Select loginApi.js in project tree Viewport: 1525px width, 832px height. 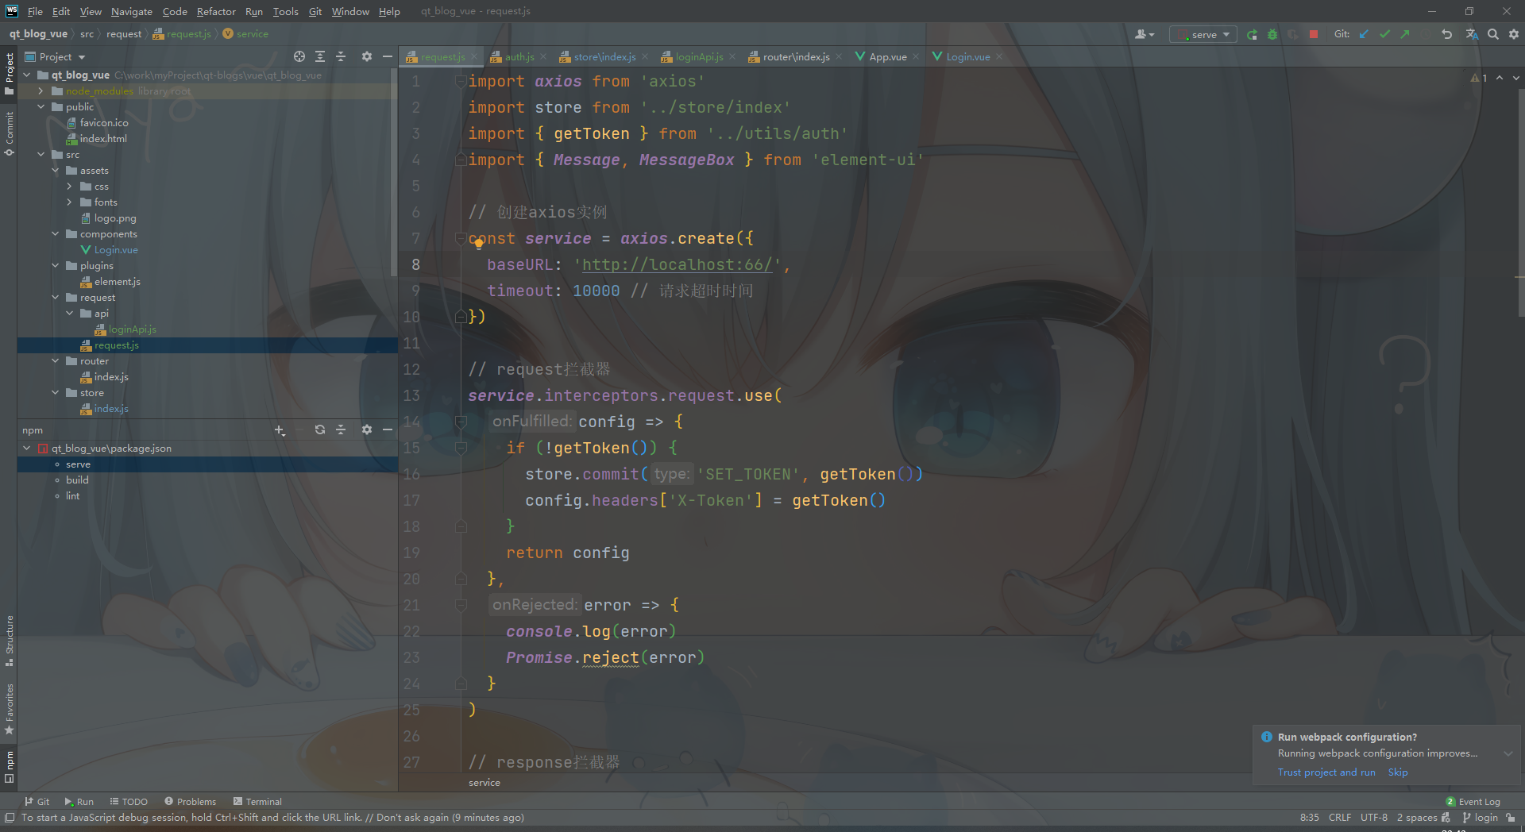click(x=132, y=329)
